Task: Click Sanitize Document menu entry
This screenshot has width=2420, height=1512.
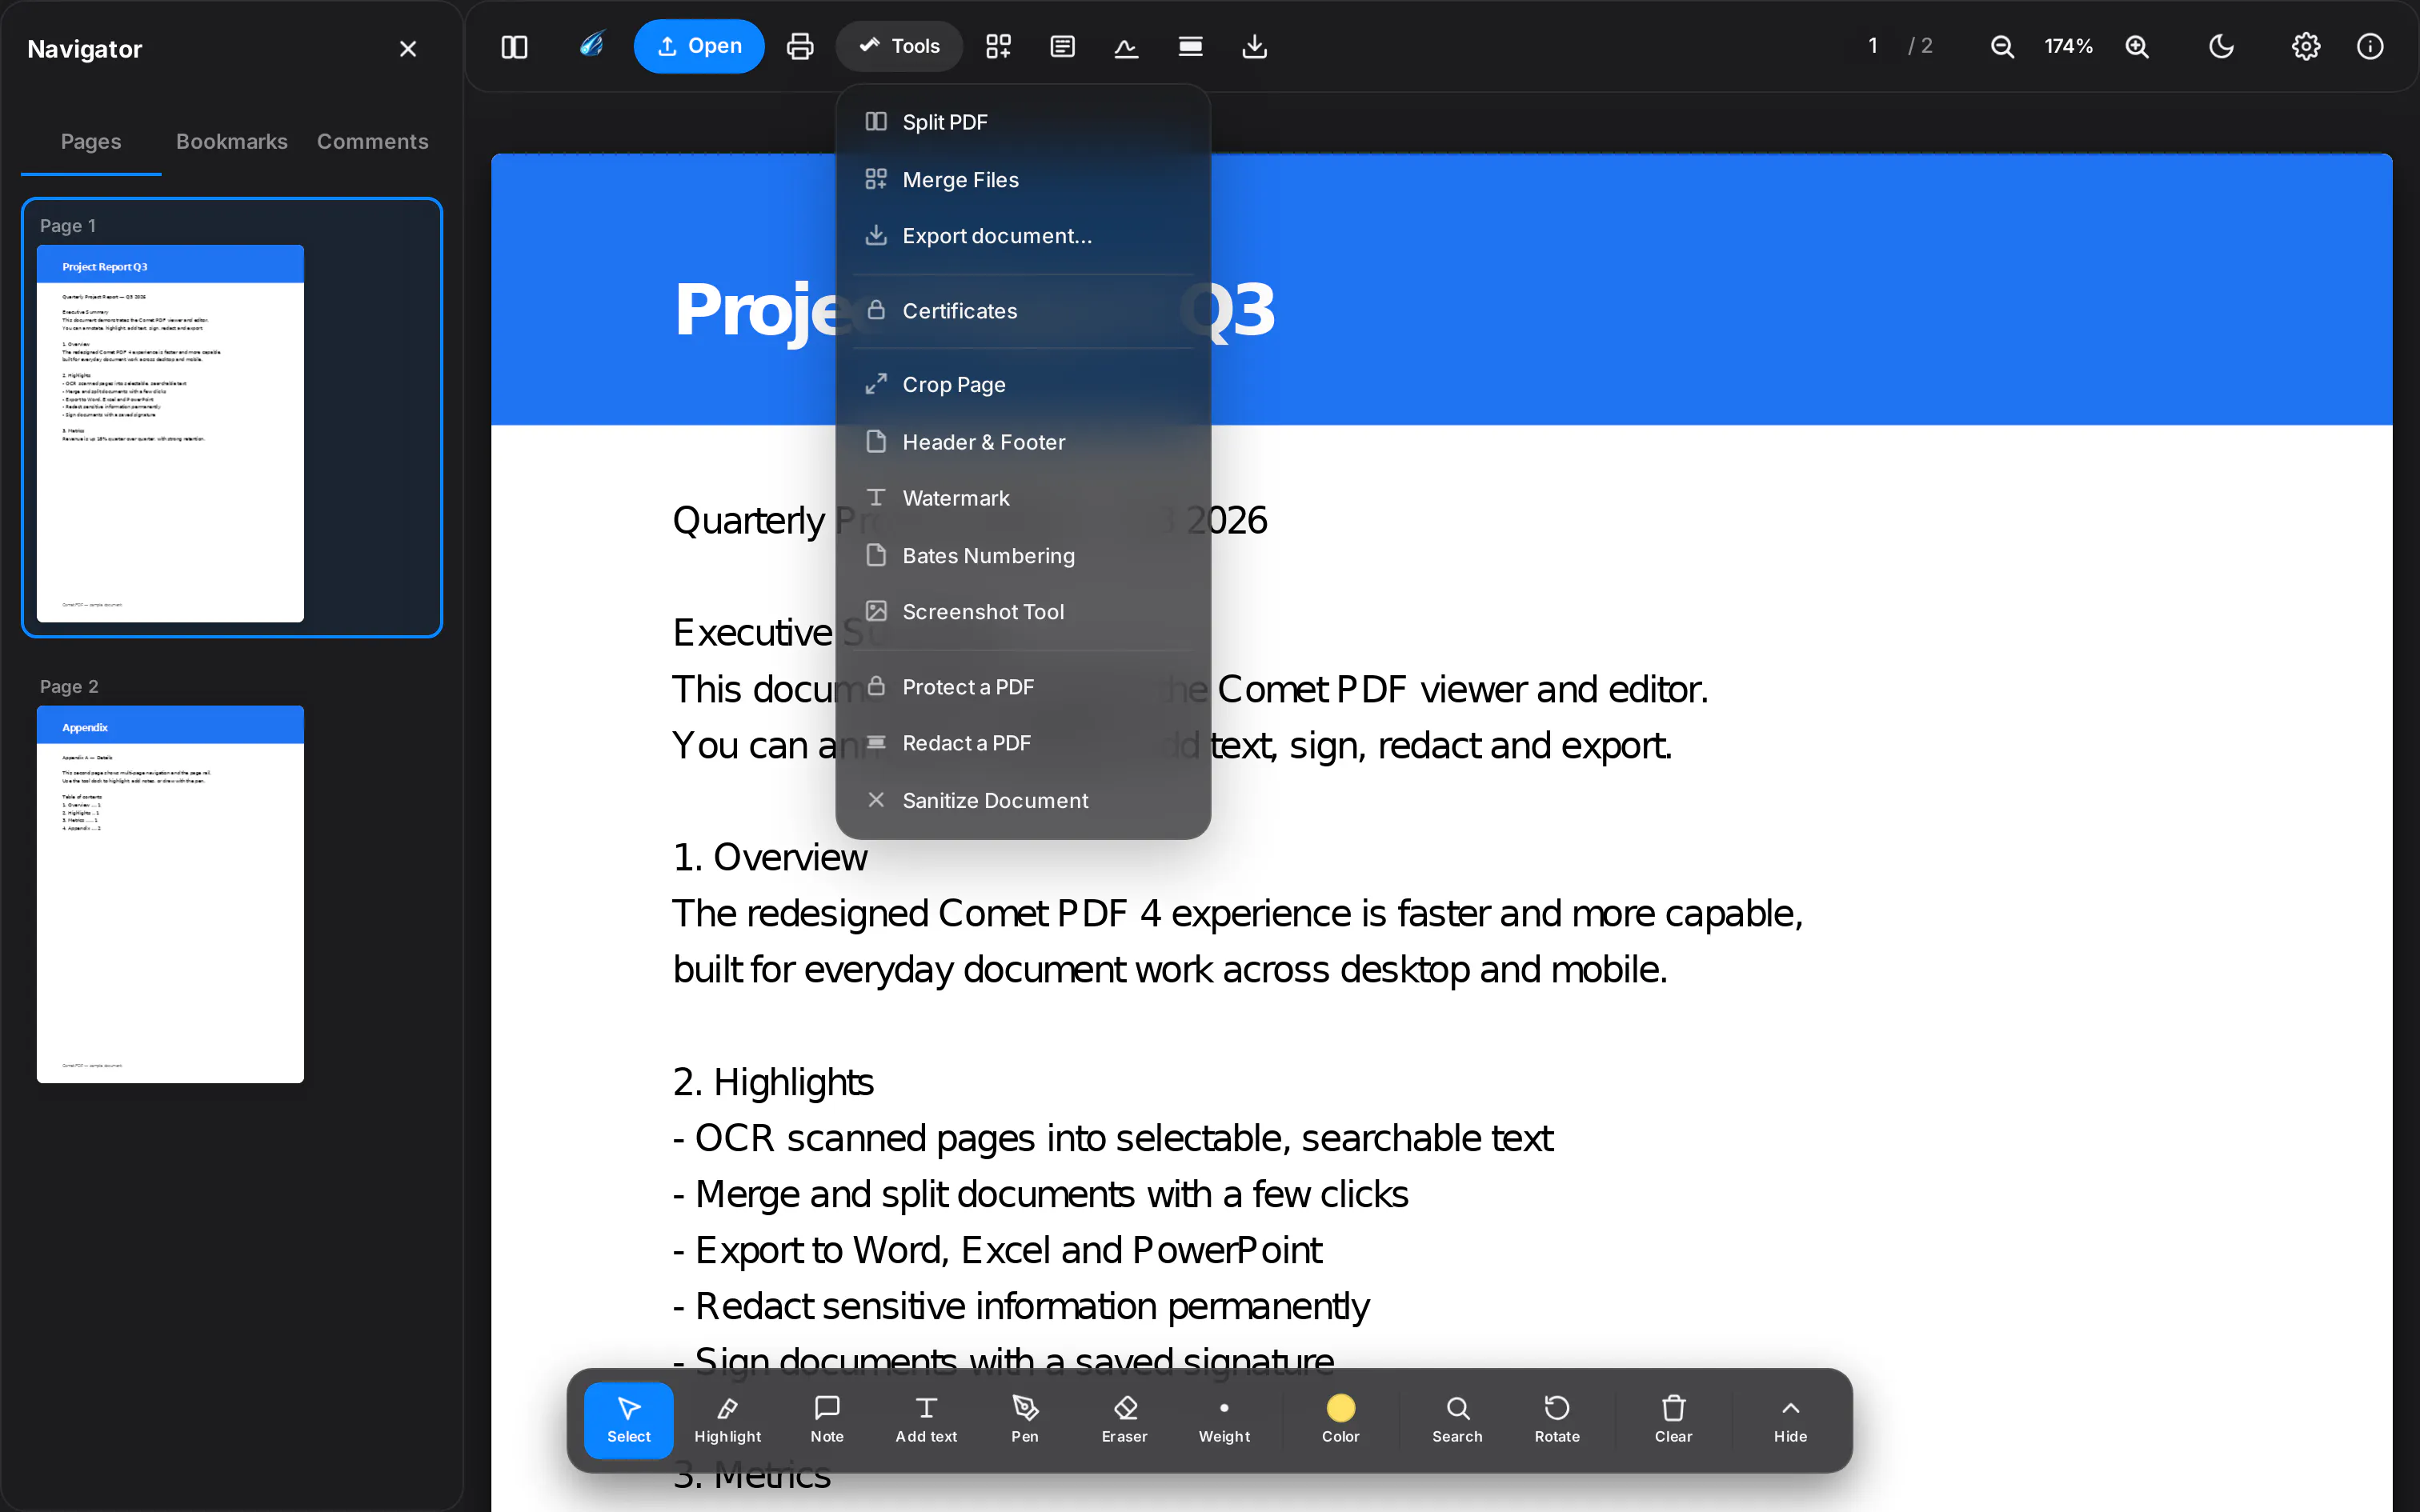Action: coord(1023,801)
